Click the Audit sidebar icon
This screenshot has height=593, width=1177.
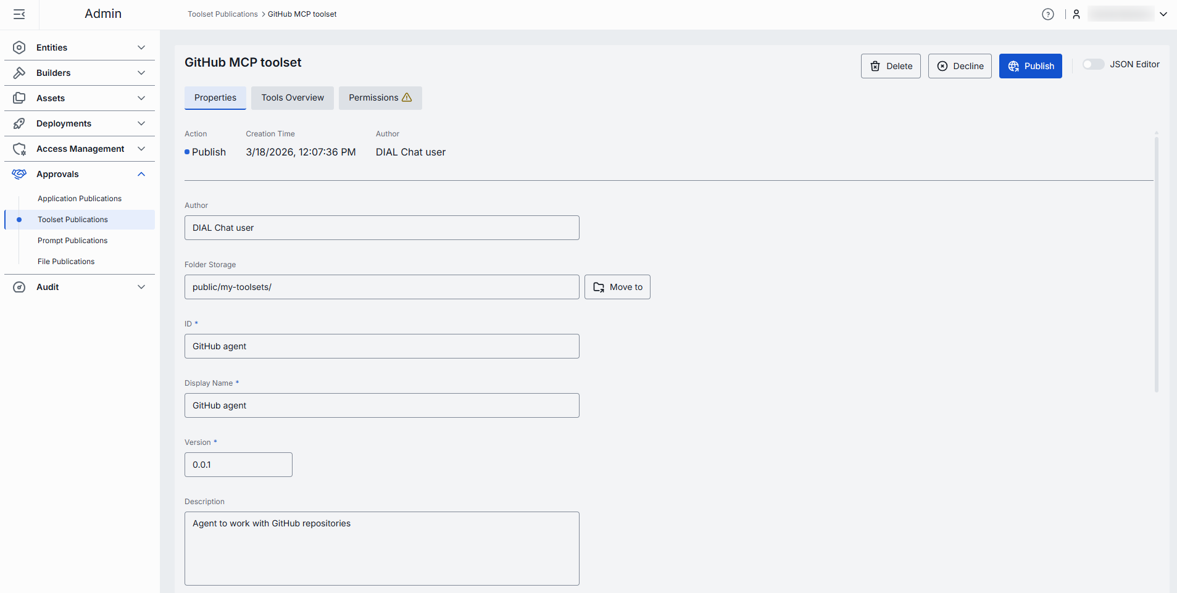point(19,287)
